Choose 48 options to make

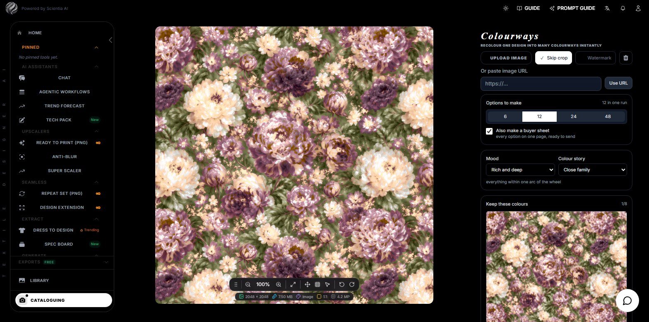tap(608, 116)
